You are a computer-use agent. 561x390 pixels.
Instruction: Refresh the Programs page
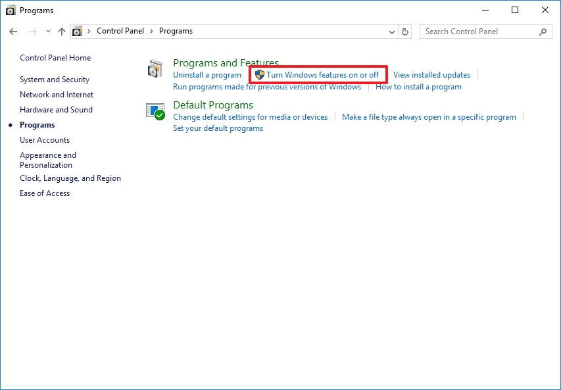[x=404, y=32]
